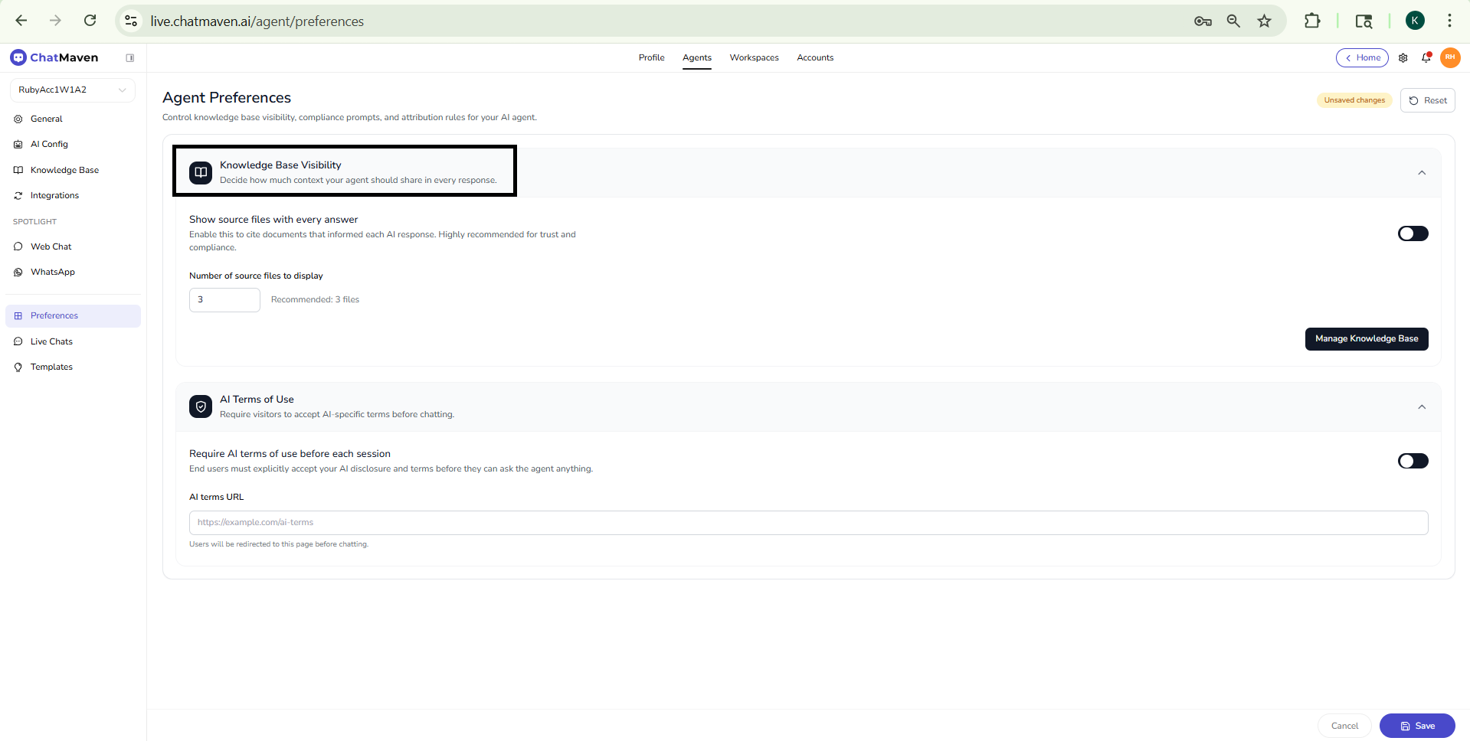Viewport: 1470px width, 741px height.
Task: Bookmark this page with star icon
Action: (x=1264, y=21)
